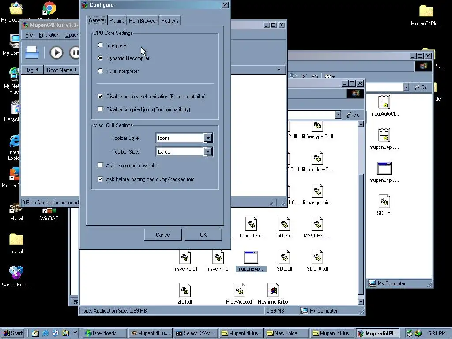The image size is (452, 339).
Task: Open the File menu in Mupen64Plus
Action: (x=29, y=35)
